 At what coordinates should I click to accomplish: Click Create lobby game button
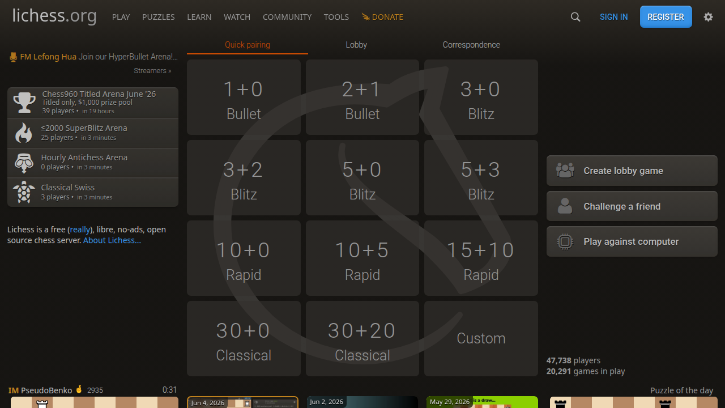click(x=632, y=171)
